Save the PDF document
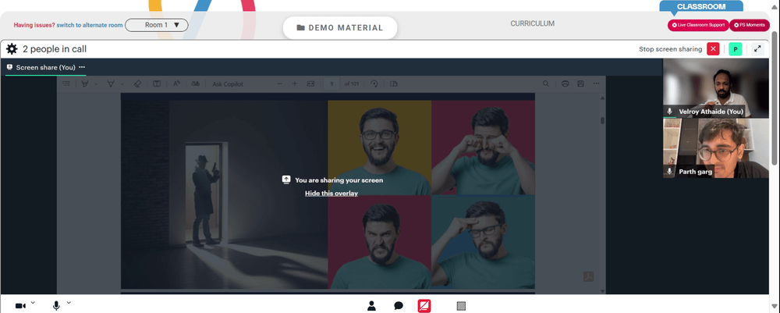This screenshot has height=313, width=780. pos(580,84)
